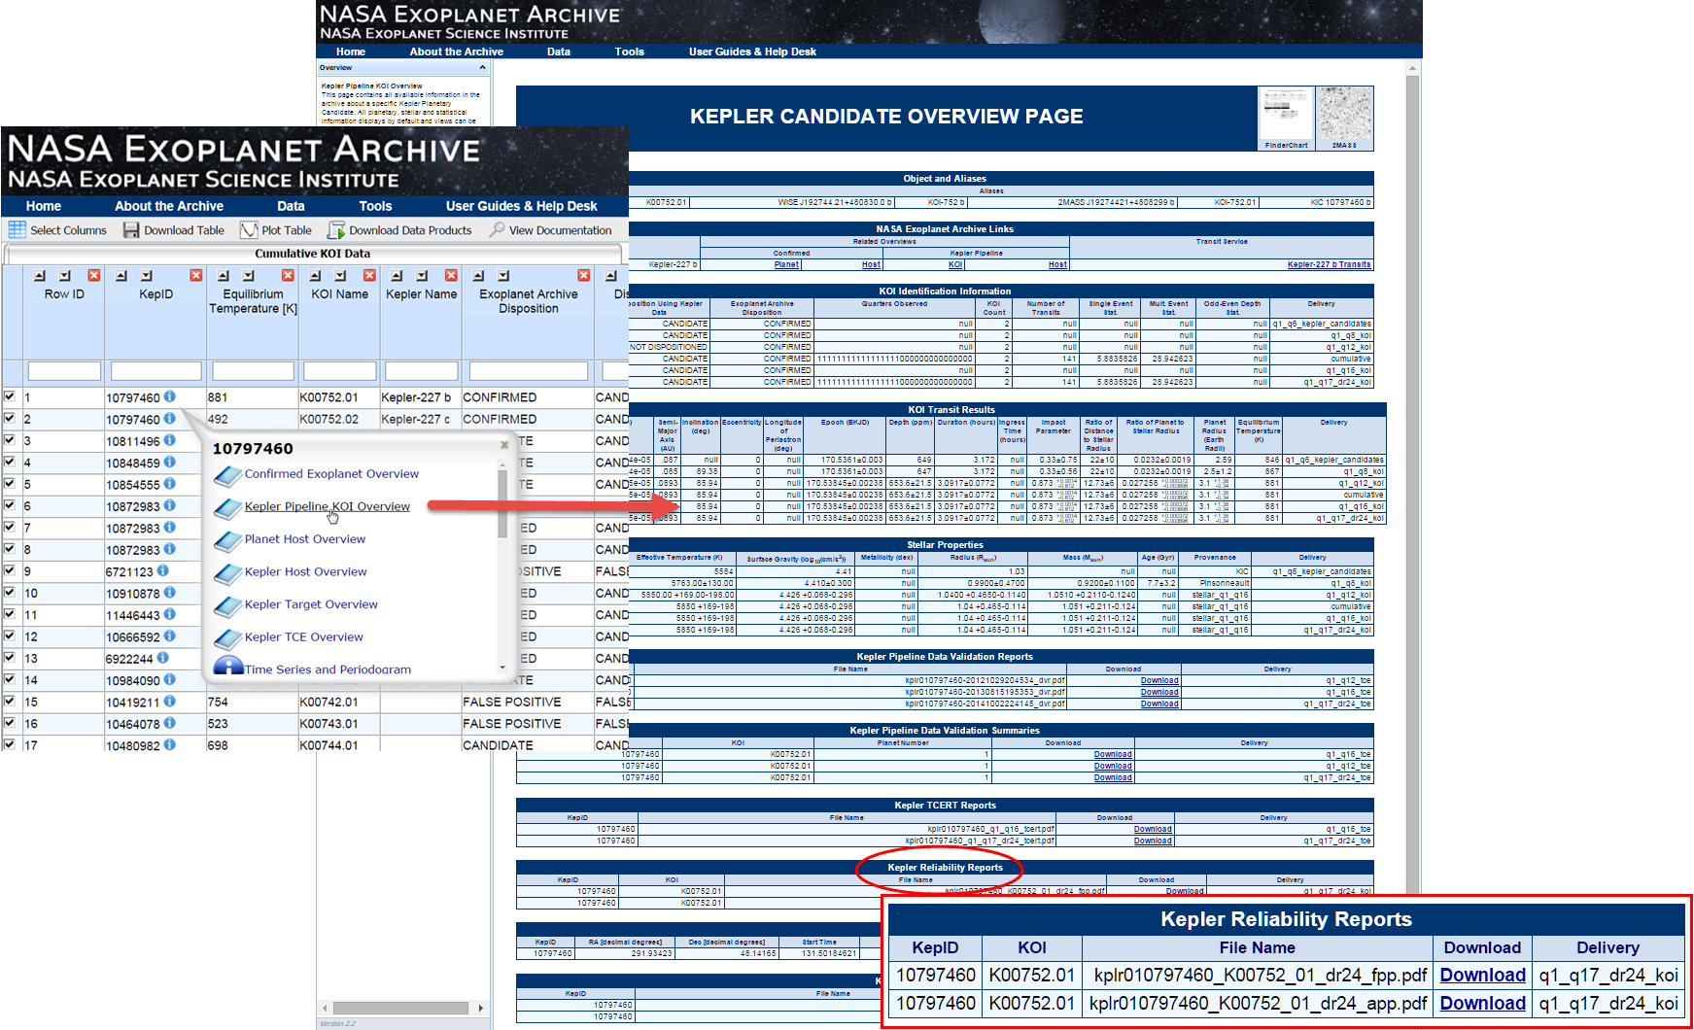Open Time Series and Periodogram link
Screen dimensions: 1694x1030
coord(328,669)
